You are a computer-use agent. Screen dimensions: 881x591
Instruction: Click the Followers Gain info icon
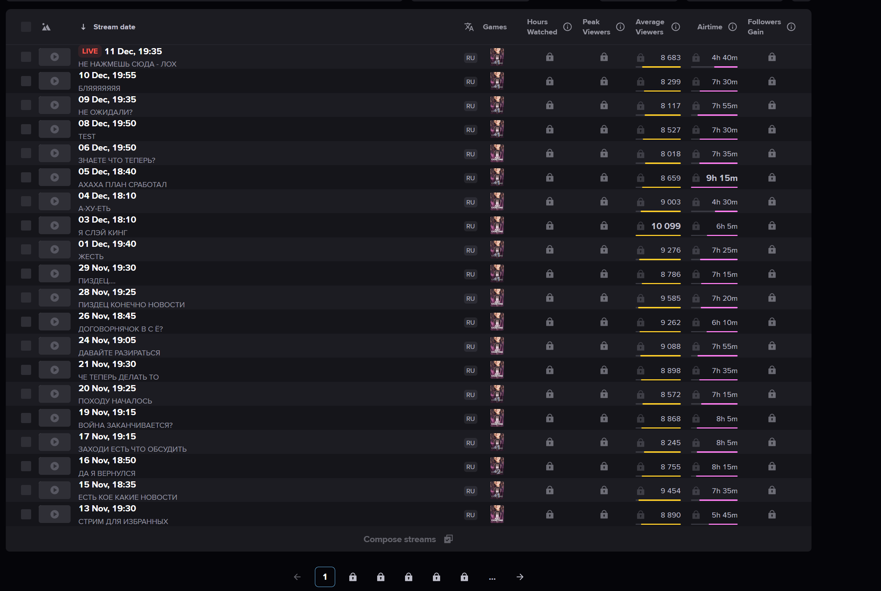click(791, 27)
